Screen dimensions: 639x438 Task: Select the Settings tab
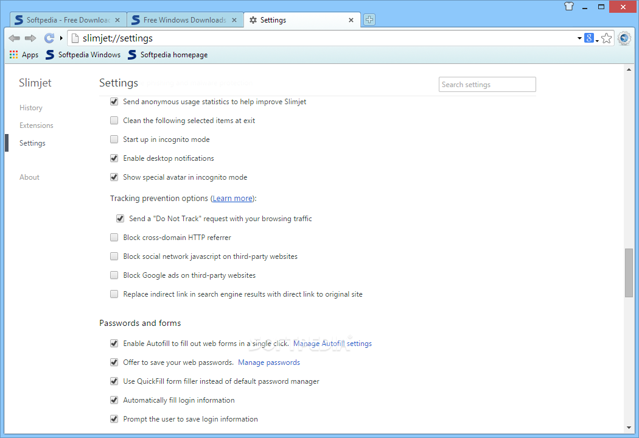click(x=302, y=20)
